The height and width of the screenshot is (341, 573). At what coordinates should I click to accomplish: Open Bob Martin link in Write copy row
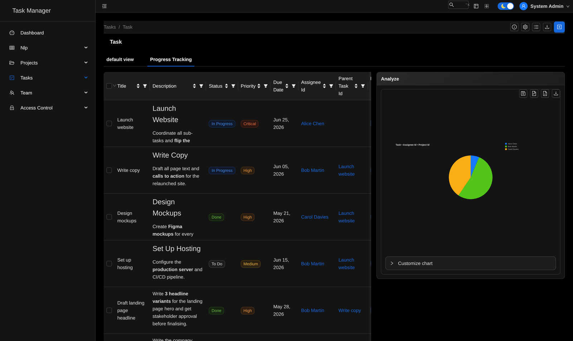[x=313, y=170]
